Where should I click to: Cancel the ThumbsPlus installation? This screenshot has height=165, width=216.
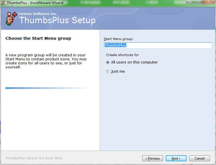point(199,158)
